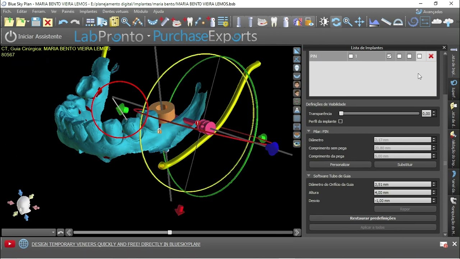Expand the LabPronto dropdown arrow
Image resolution: width=460 pixels, height=259 pixels.
pyautogui.click(x=148, y=36)
